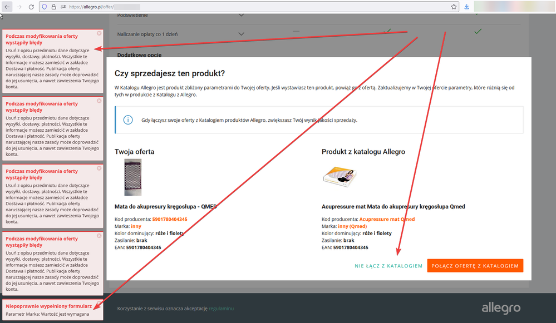This screenshot has height=323, width=556.
Task: Select the title Mata do akupresury kręgosłupa - QMED
Action: tap(166, 206)
